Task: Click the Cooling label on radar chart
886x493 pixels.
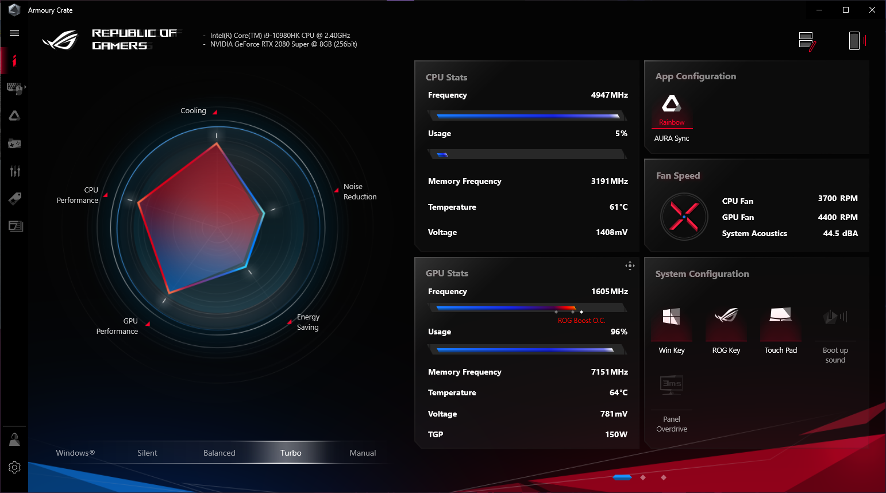Action: point(193,111)
